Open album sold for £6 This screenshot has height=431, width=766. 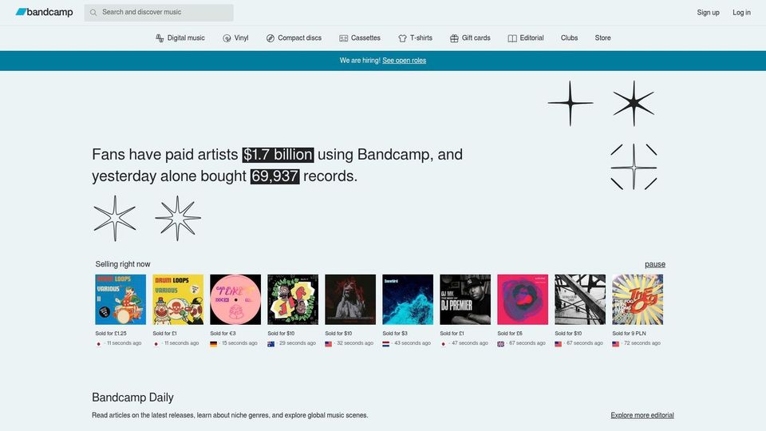pyautogui.click(x=523, y=299)
